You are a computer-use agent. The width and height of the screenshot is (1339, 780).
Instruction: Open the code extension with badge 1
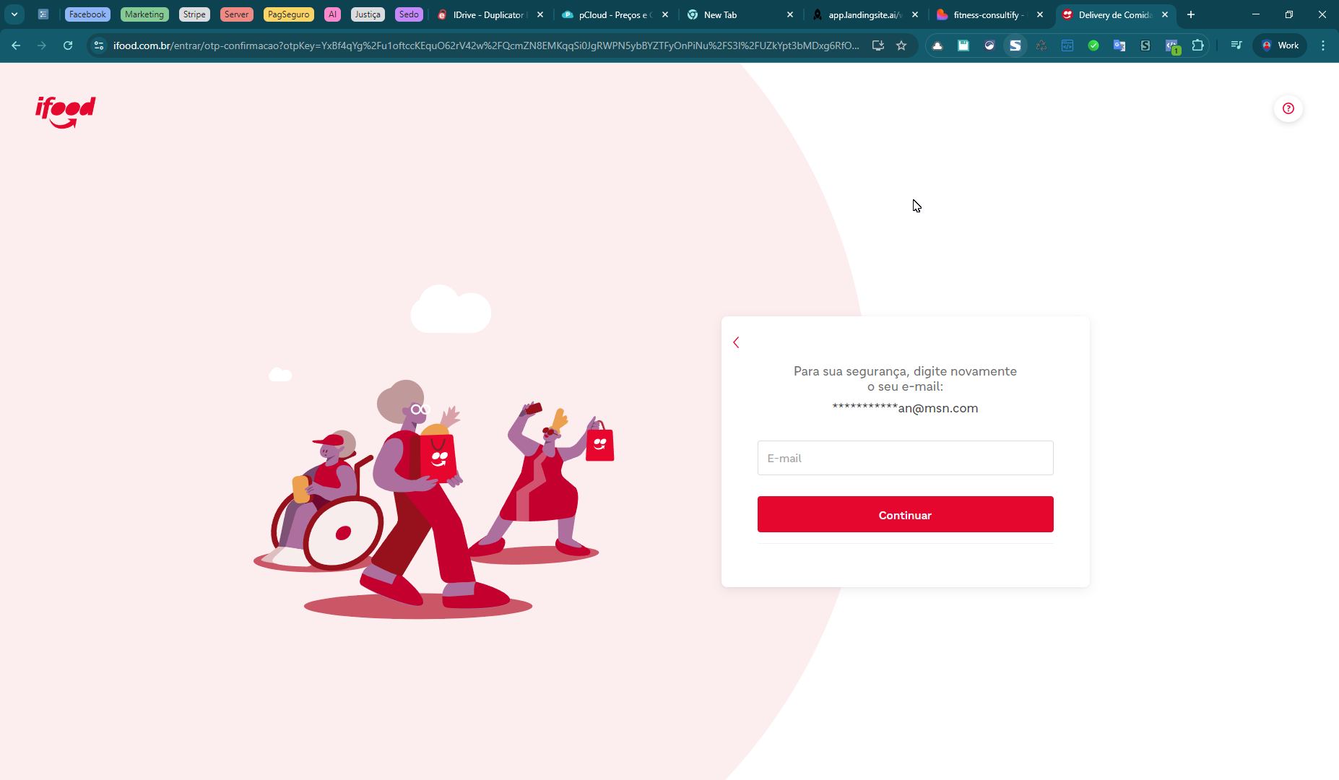point(1172,46)
